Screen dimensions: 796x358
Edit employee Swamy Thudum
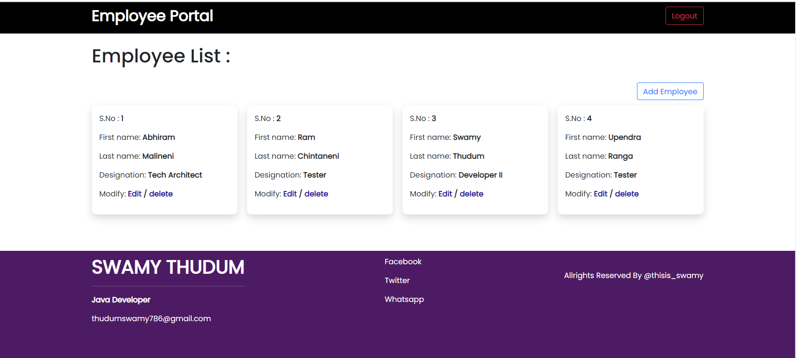pyautogui.click(x=445, y=194)
